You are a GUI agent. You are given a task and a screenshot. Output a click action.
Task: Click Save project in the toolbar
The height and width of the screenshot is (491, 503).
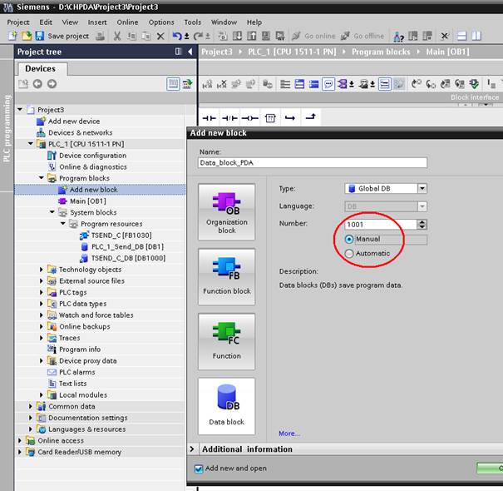pos(62,37)
